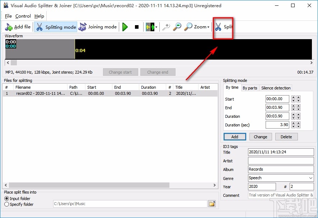Screen dimensions: 318x218
Task: Open the Silence detection tab
Action: 276,88
